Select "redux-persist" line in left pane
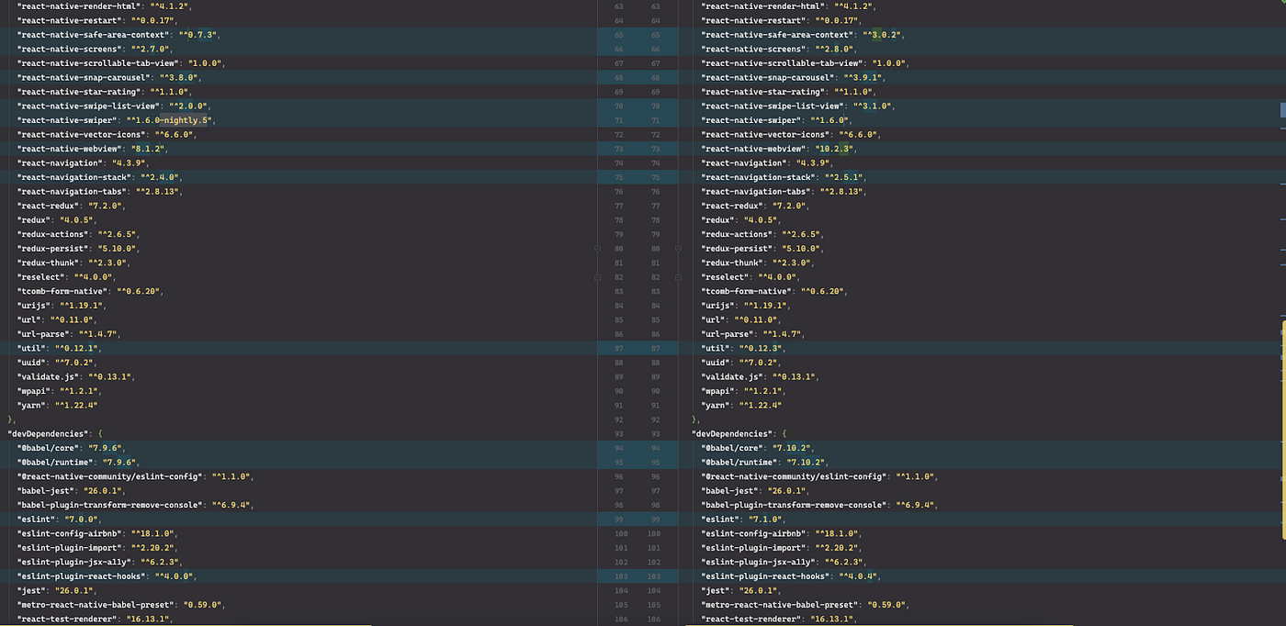 [80, 249]
